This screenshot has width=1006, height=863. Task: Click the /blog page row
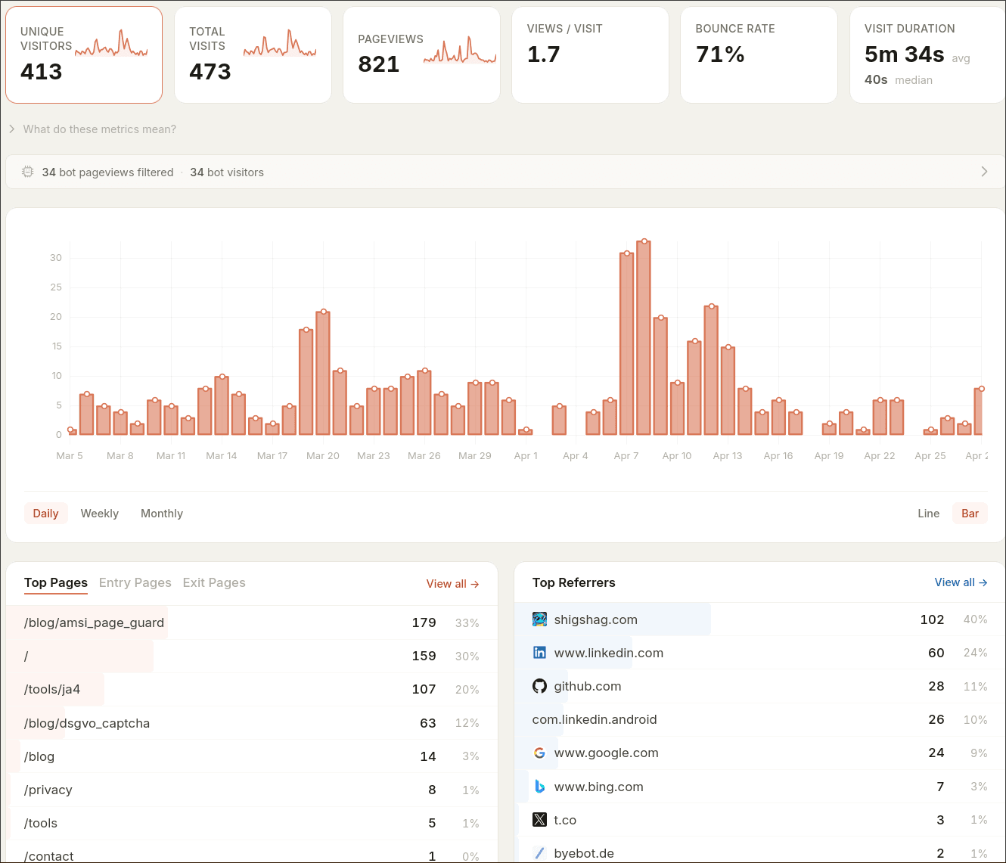(252, 756)
